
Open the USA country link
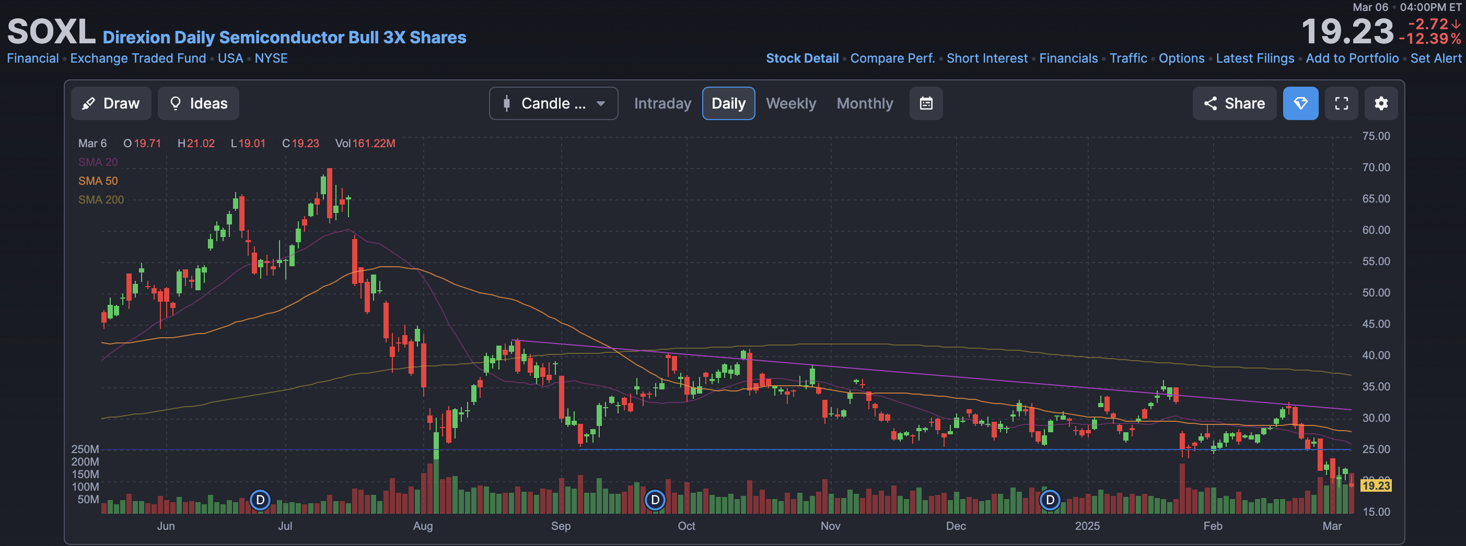coord(230,58)
